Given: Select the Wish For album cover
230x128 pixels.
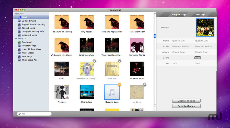Looking at the screenshot, I should 112,69.
